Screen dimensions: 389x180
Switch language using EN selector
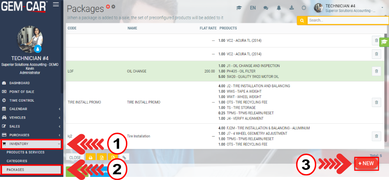pos(253,8)
